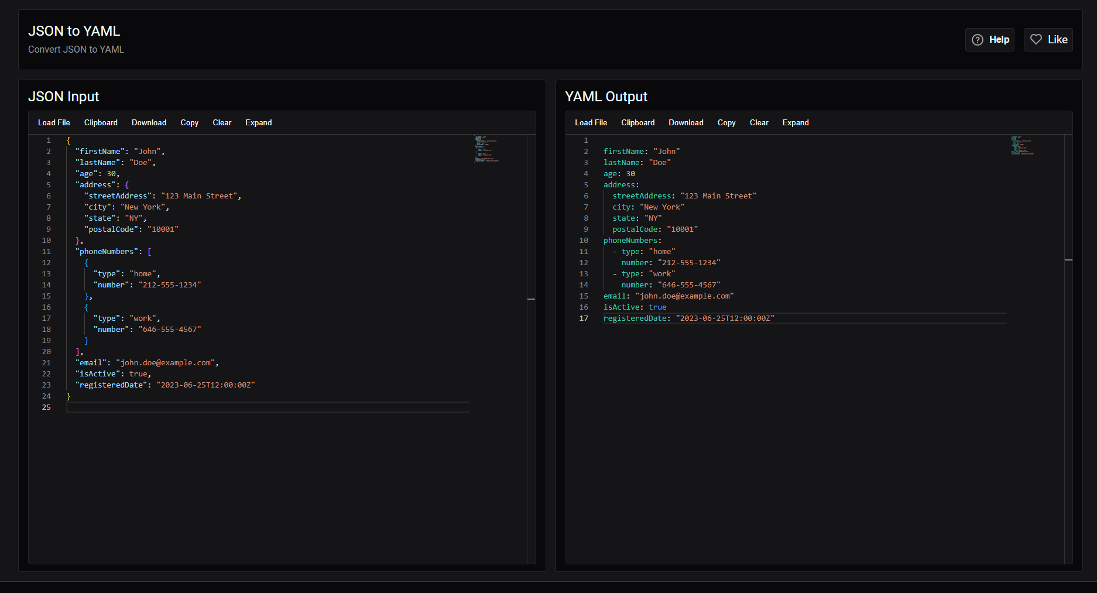Click "streetAddress": "123 Main Street" in JSON Input

163,196
